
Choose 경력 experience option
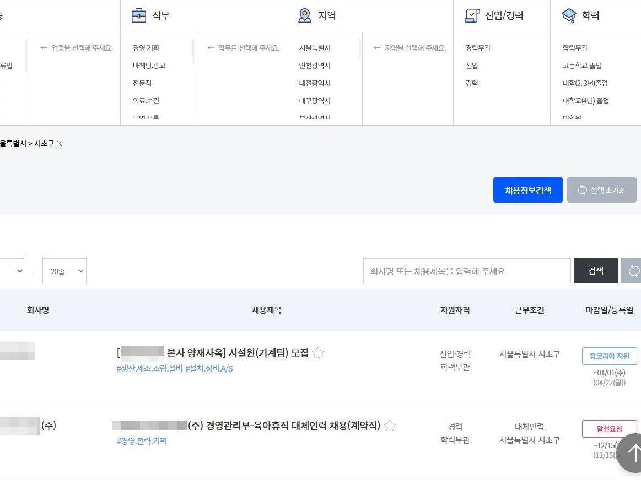point(472,83)
